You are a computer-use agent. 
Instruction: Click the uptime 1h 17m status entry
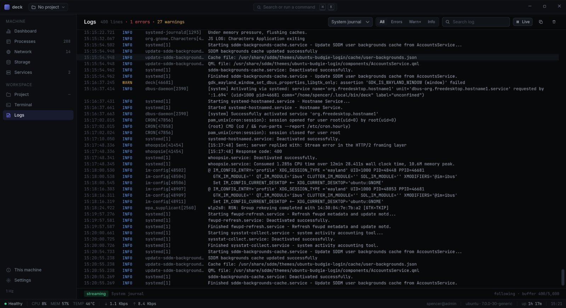(x=532, y=304)
